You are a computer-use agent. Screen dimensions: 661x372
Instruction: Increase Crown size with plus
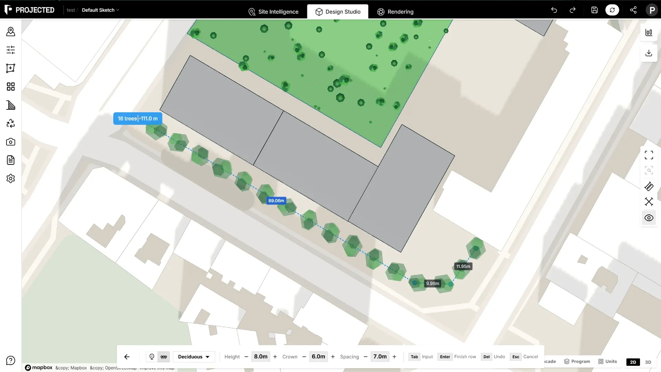333,356
